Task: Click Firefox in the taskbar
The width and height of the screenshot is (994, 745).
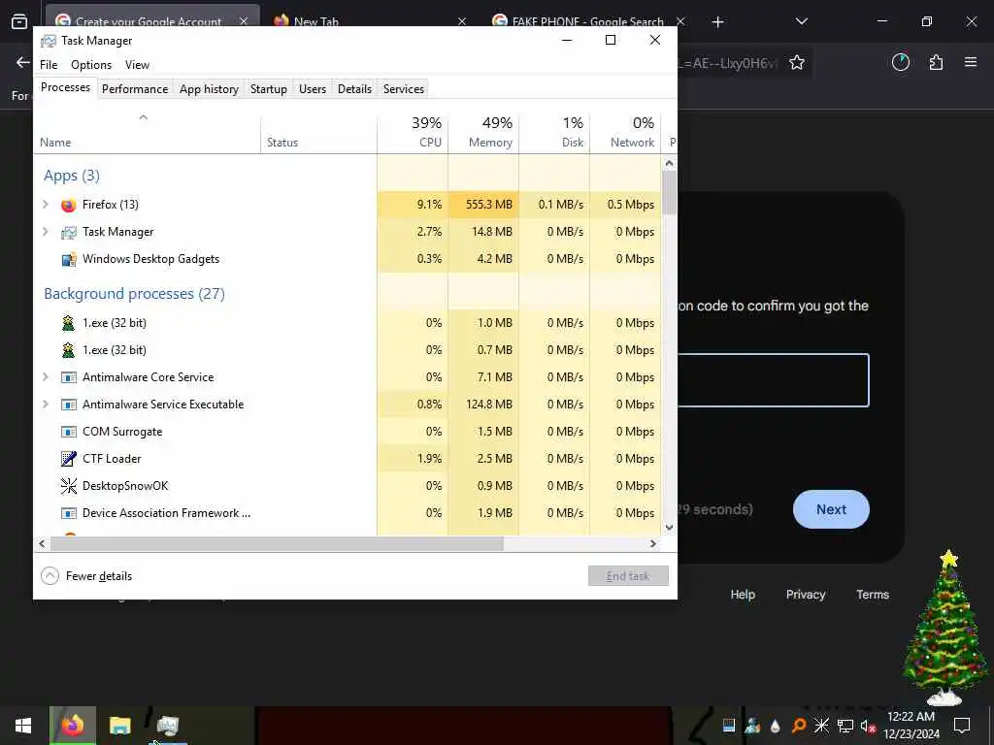Action: pyautogui.click(x=73, y=726)
